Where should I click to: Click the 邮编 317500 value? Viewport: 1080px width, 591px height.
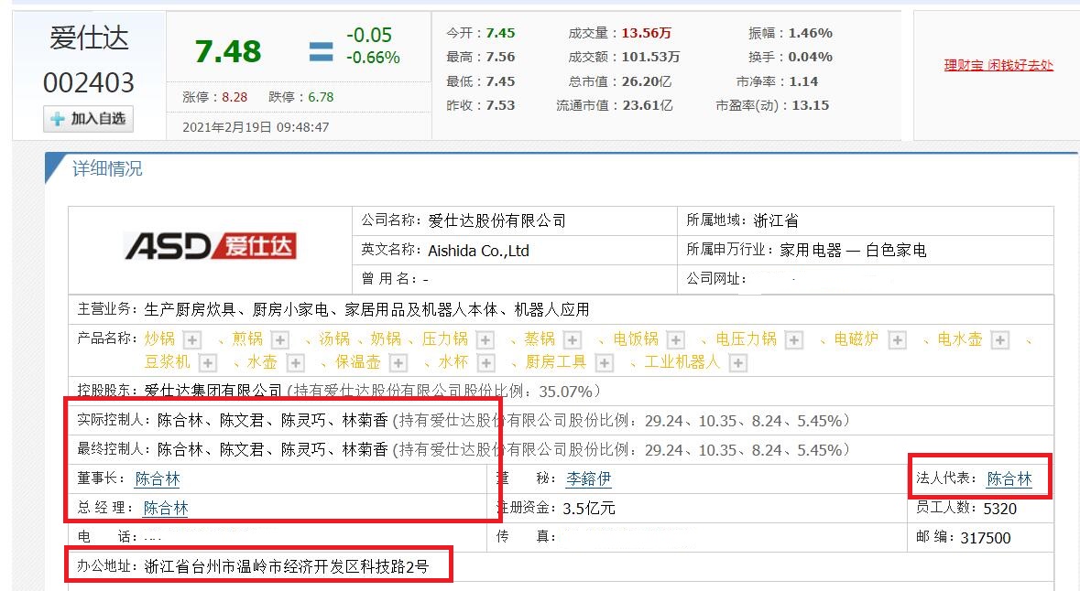tap(986, 538)
